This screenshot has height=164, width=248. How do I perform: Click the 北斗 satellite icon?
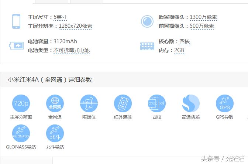(x=55, y=133)
